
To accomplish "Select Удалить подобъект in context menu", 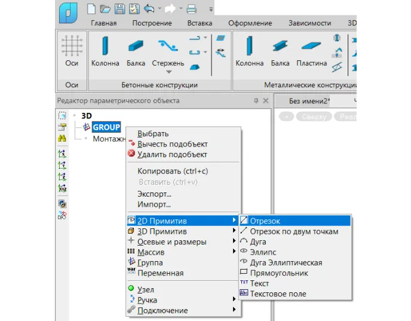I will [172, 154].
